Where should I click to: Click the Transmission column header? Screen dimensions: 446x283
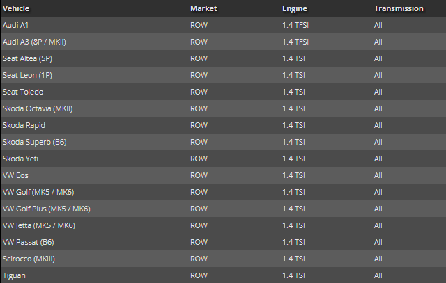[399, 9]
